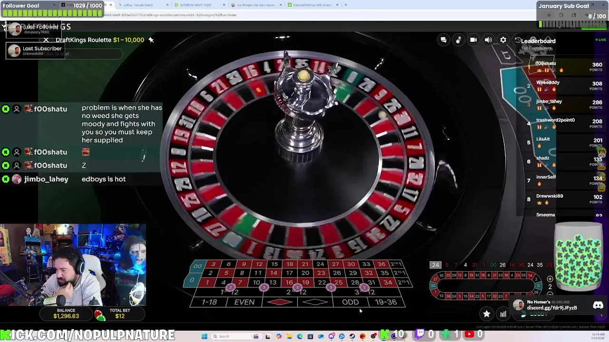Screen dimensions: 609x342
Task: Click 00 on the racetrack end
Action: click(434, 285)
